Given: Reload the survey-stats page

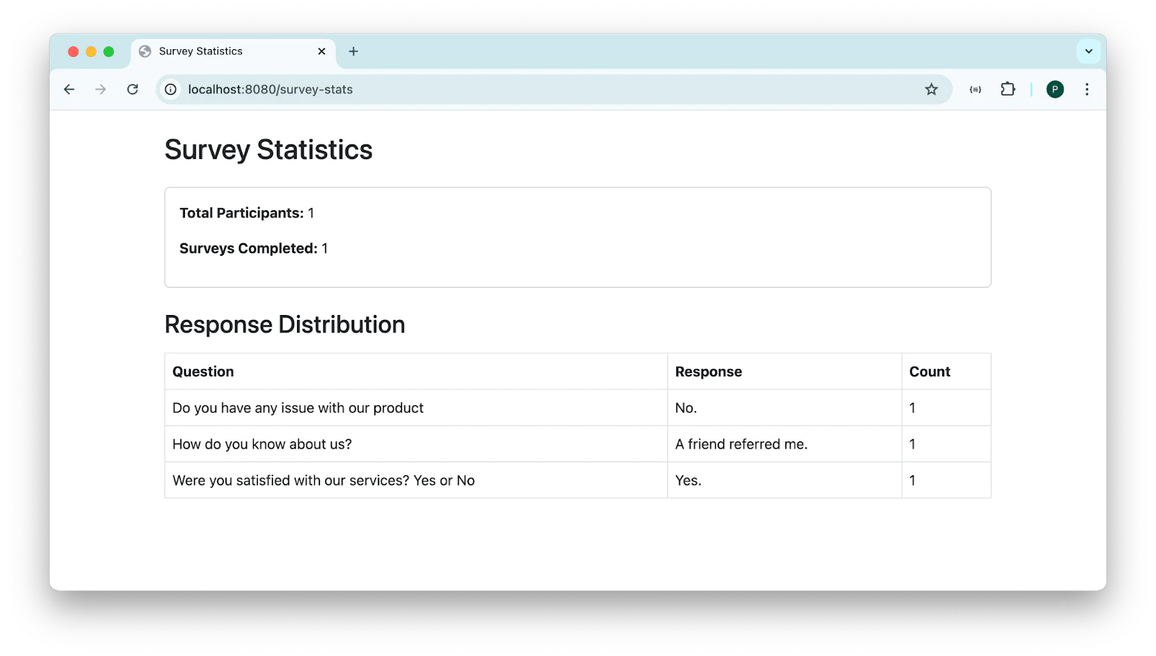Looking at the screenshot, I should (132, 90).
